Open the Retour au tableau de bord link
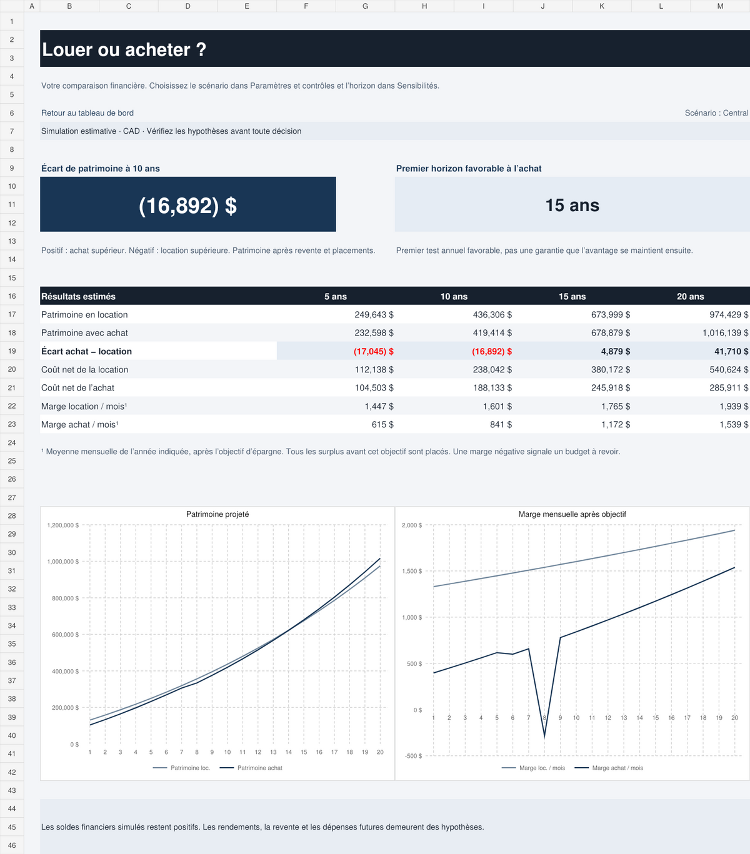 coord(87,113)
